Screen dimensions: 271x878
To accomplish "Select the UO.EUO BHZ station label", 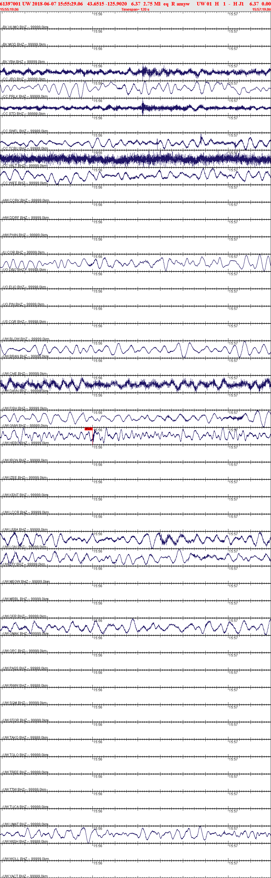I will (x=24, y=287).
